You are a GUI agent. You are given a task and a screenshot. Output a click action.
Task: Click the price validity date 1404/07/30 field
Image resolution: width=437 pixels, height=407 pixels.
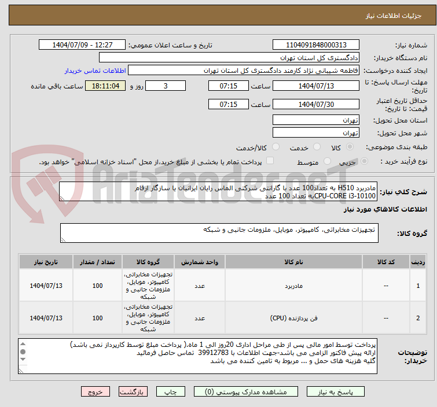click(316, 105)
